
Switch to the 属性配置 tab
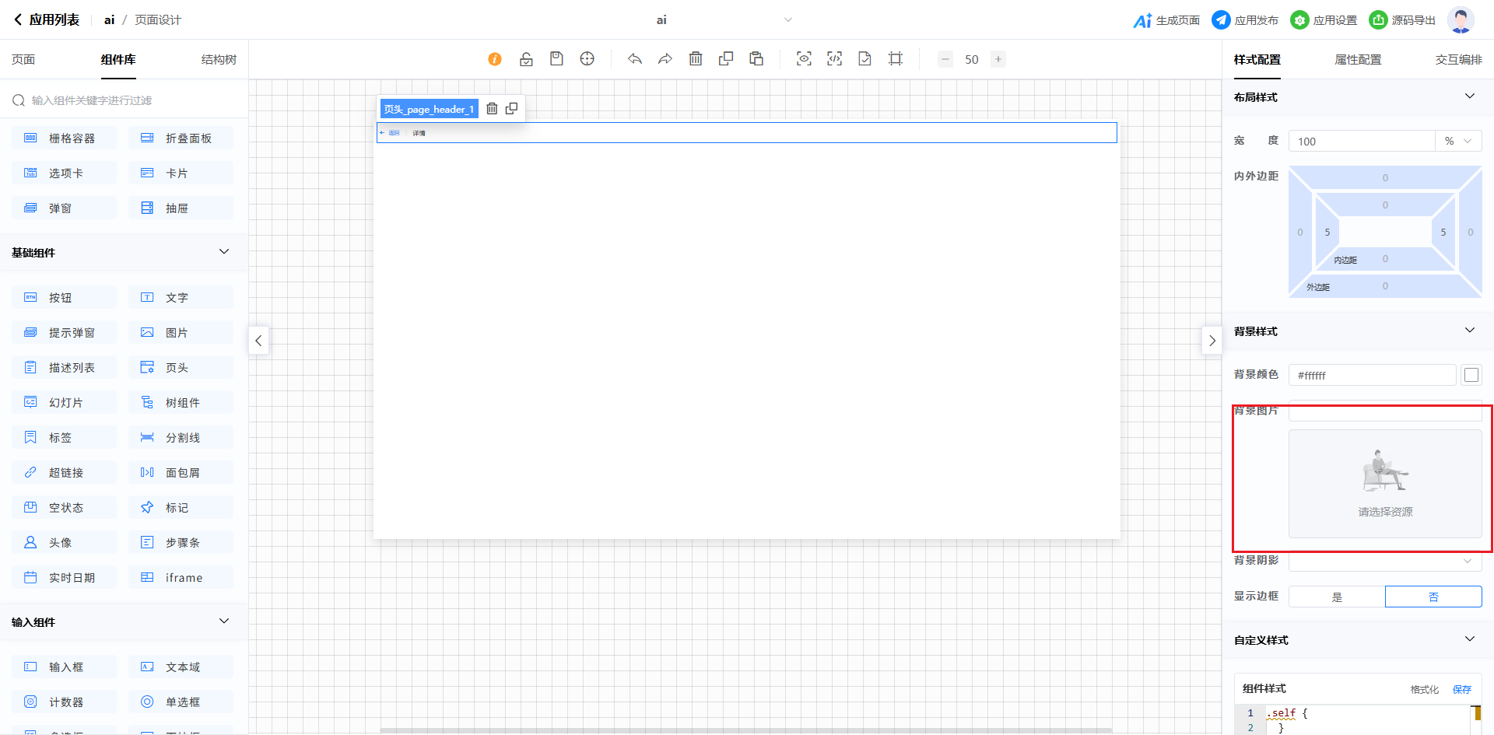click(x=1358, y=60)
